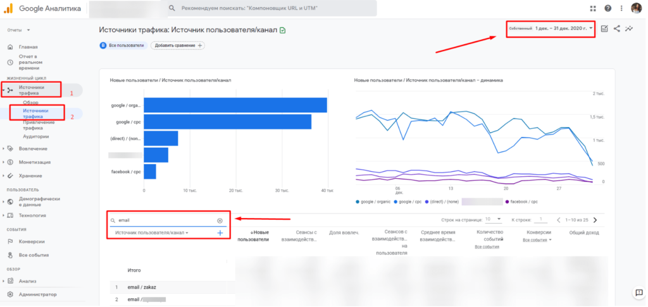Open Главная in sidebar

point(28,47)
